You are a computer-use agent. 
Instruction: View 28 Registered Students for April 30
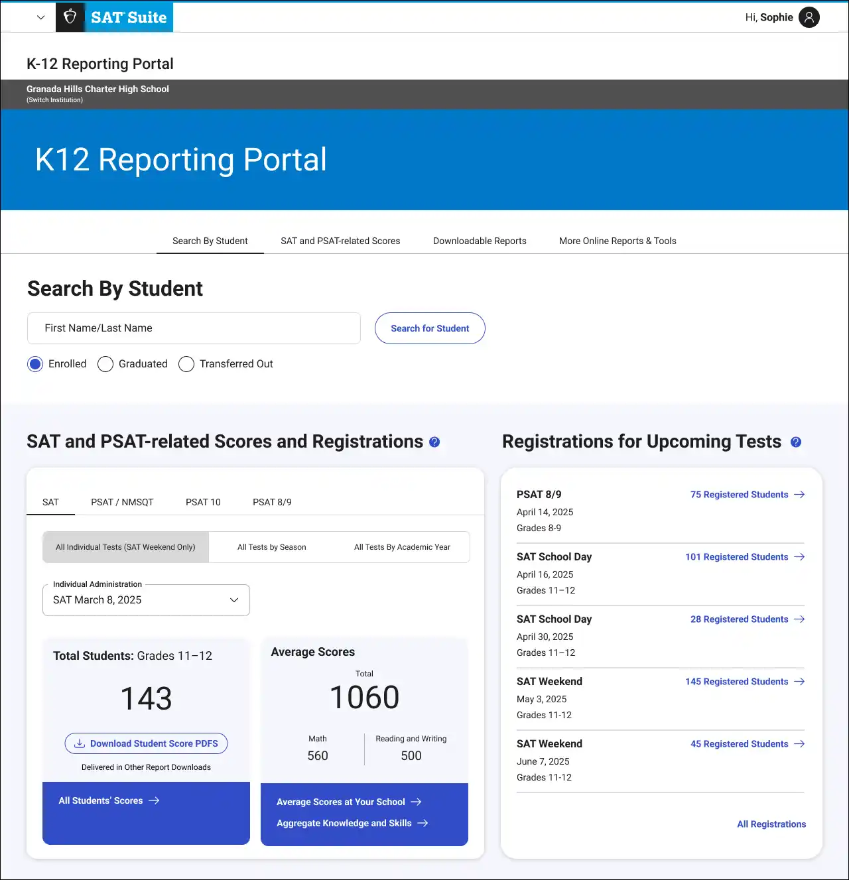(x=748, y=619)
